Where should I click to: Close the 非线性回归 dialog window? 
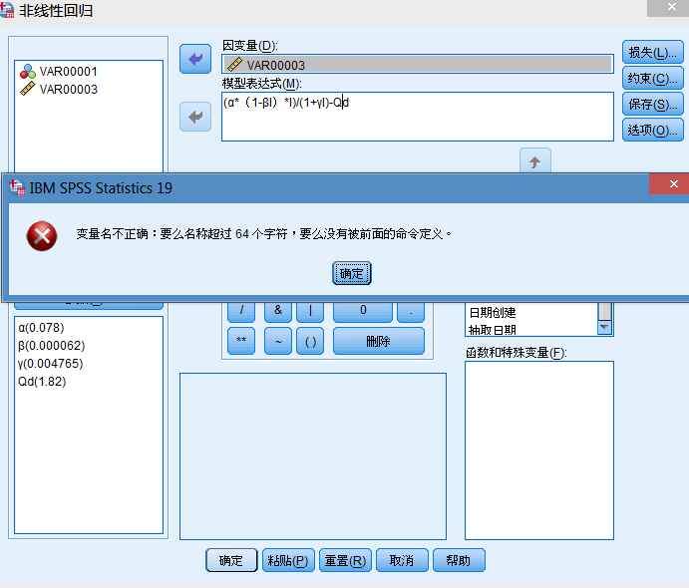(670, 7)
